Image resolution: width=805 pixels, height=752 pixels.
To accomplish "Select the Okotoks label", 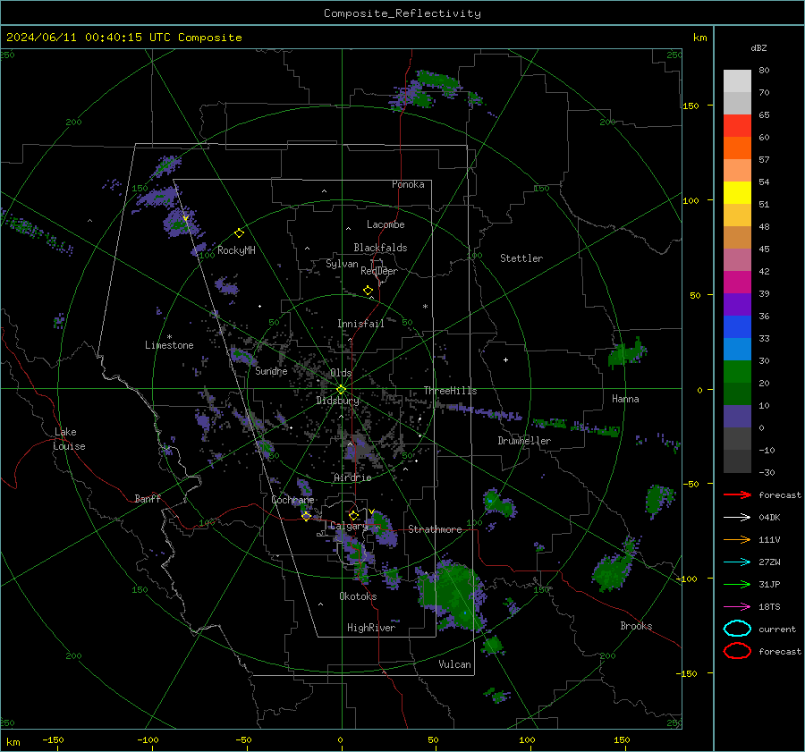I will click(358, 596).
